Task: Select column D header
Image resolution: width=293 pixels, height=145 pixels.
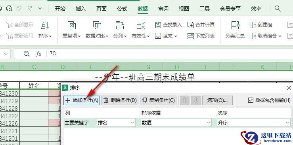Action: click(62, 67)
